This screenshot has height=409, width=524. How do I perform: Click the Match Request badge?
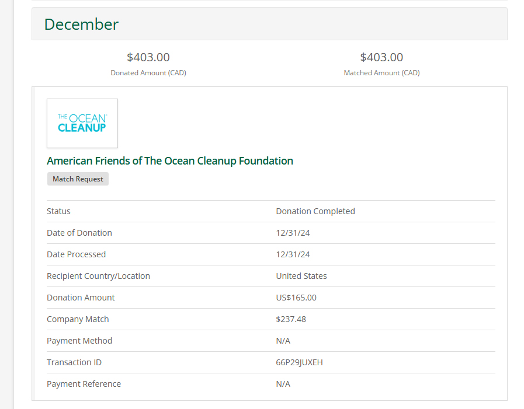[x=78, y=179]
